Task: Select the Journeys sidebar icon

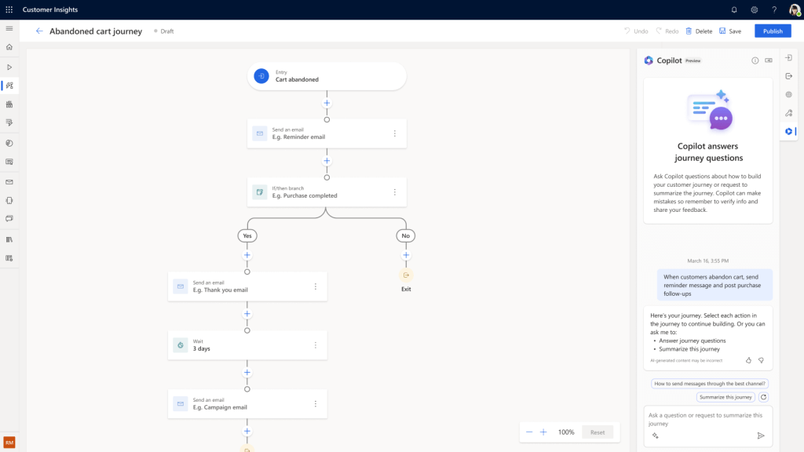Action: 9,86
